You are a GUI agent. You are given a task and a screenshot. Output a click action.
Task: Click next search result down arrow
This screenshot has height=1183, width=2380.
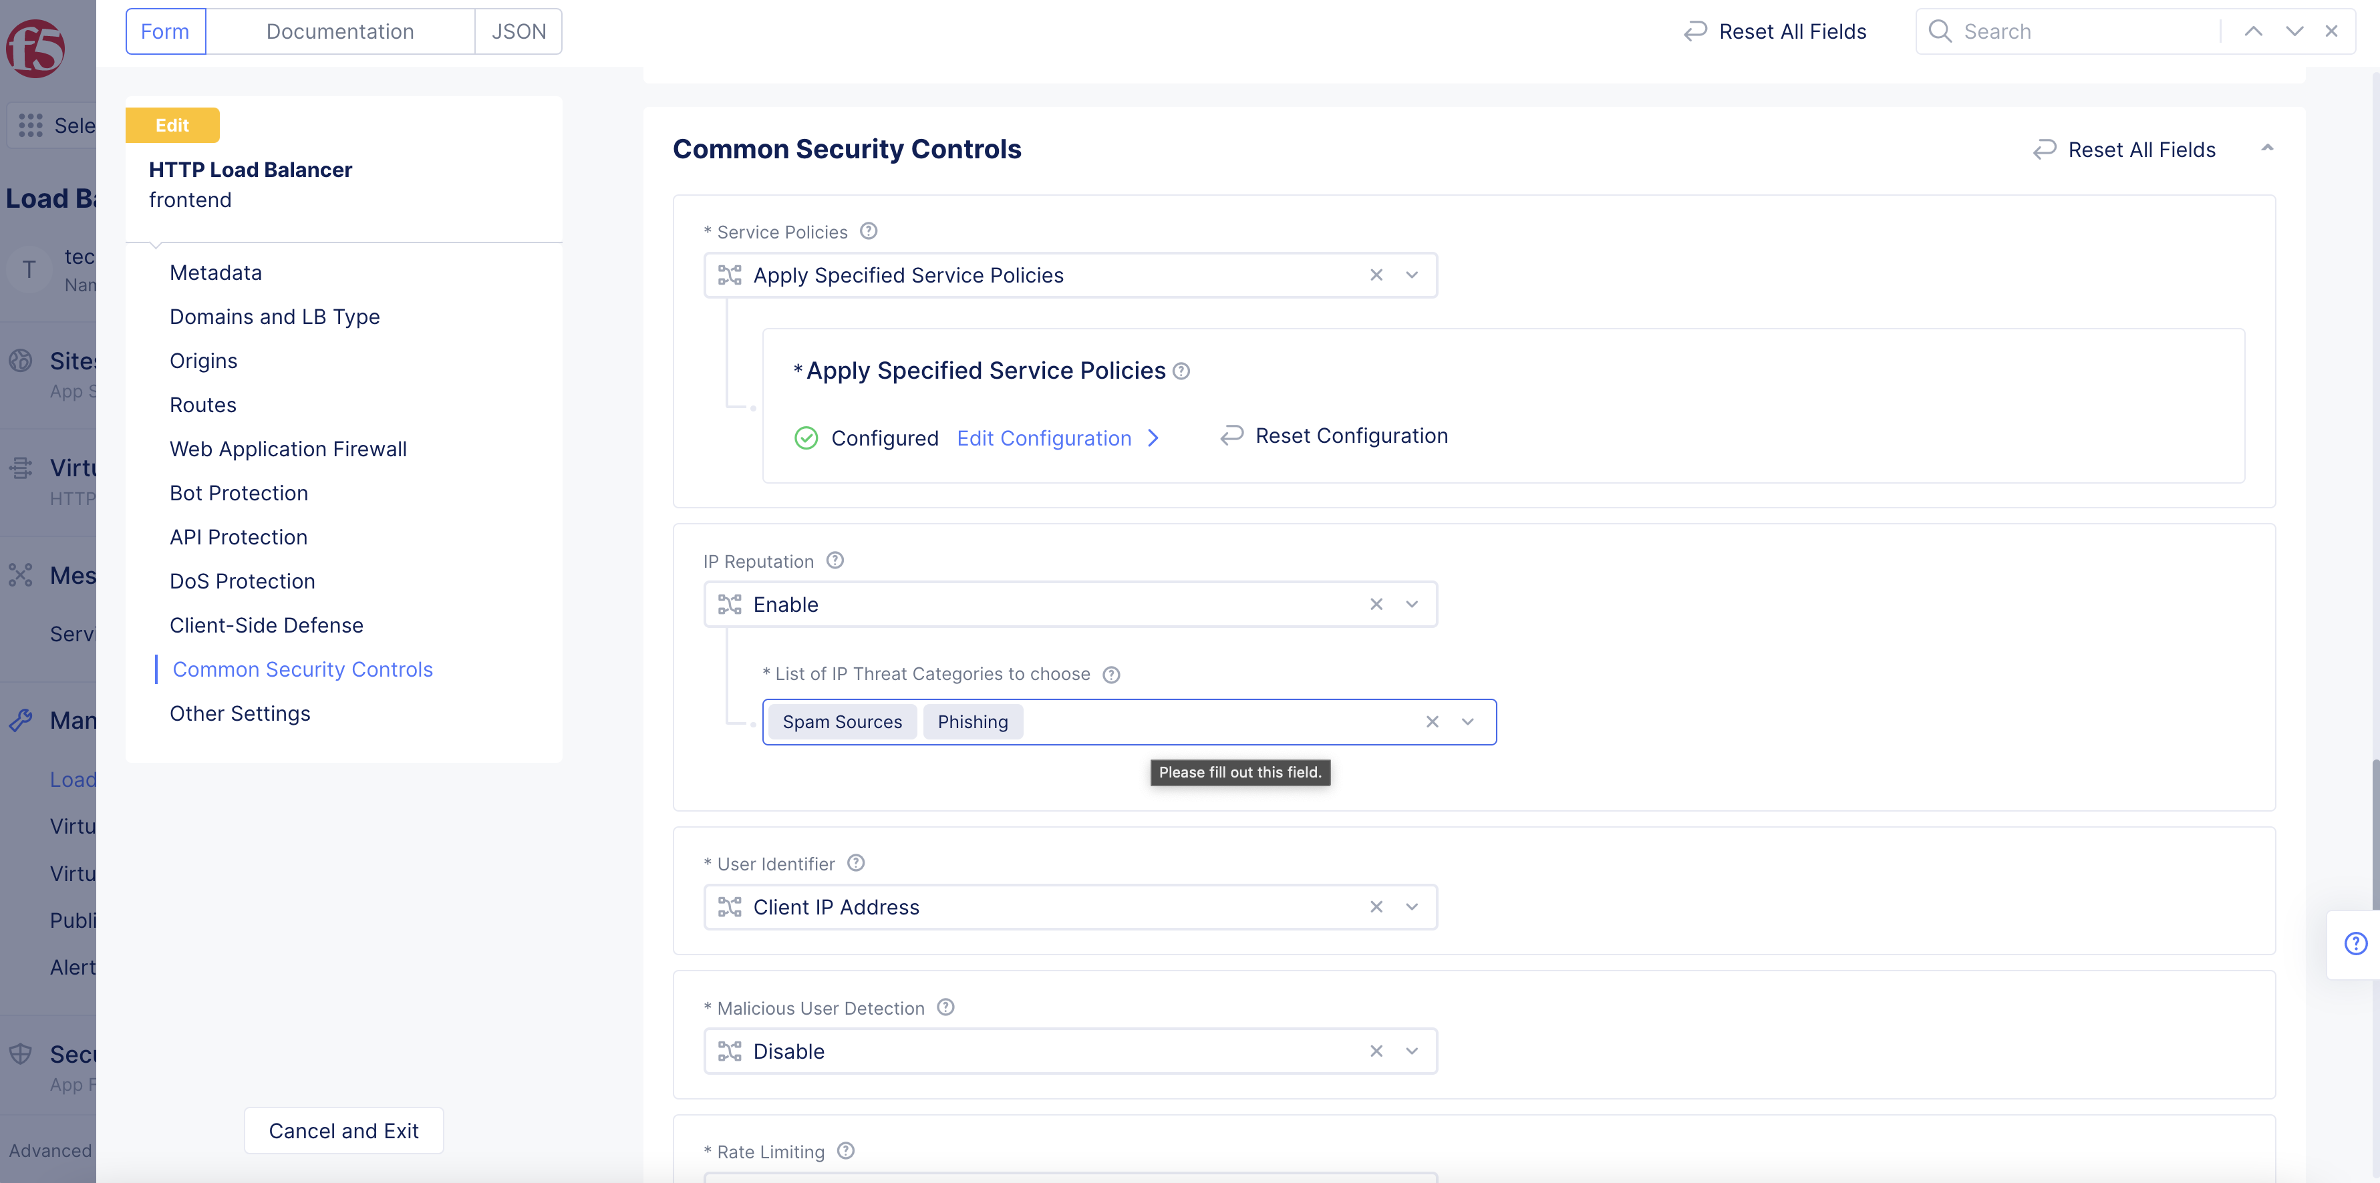pos(2293,31)
